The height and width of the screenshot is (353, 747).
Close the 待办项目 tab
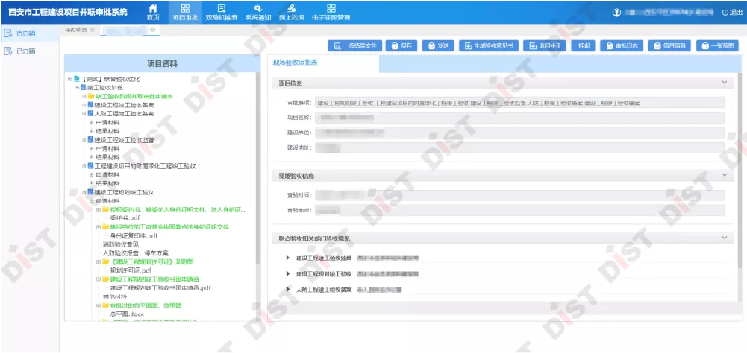pyautogui.click(x=93, y=30)
